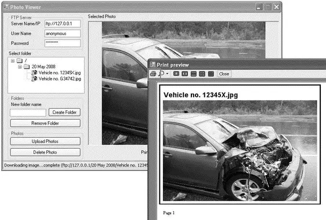
Task: Click the Downloading image status bar text
Action: pyautogui.click(x=76, y=165)
